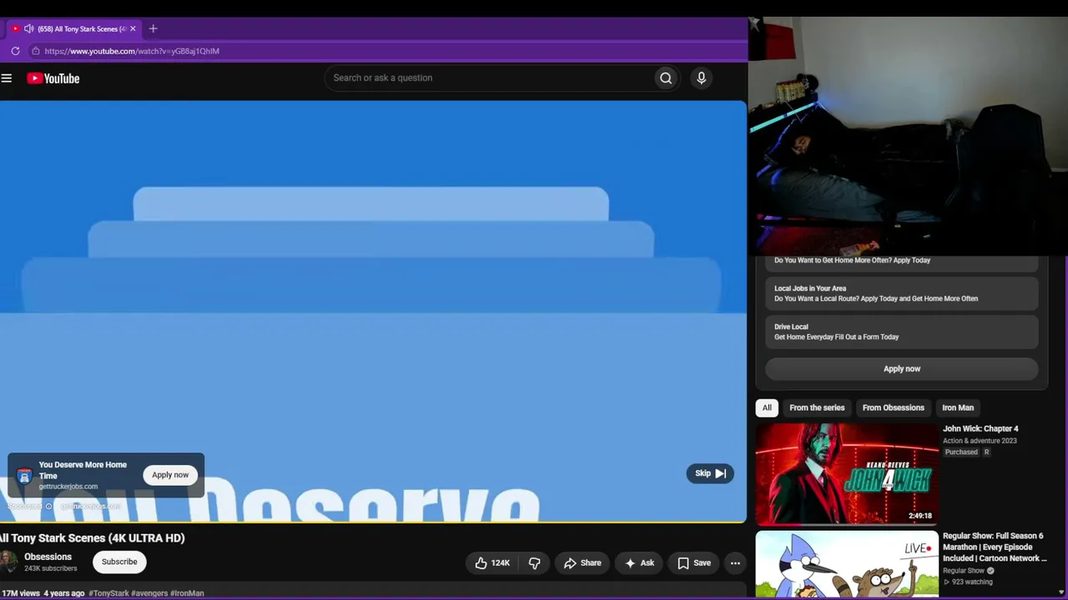Open the YouTube hamburger guide menu
The image size is (1068, 600).
point(7,78)
